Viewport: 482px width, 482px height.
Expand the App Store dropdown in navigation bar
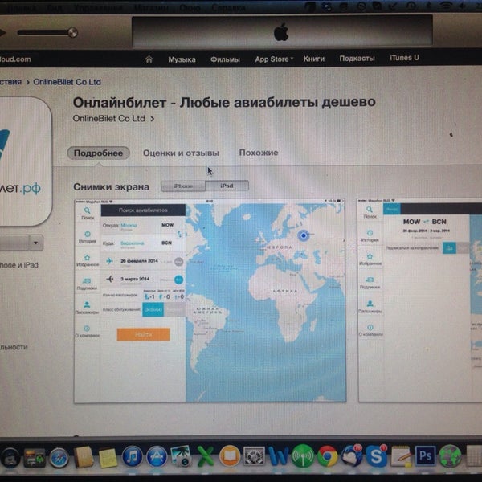[292, 58]
